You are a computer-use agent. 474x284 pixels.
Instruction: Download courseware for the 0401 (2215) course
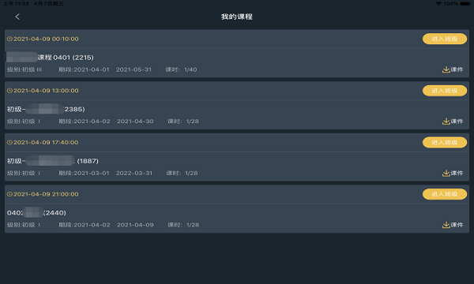453,69
